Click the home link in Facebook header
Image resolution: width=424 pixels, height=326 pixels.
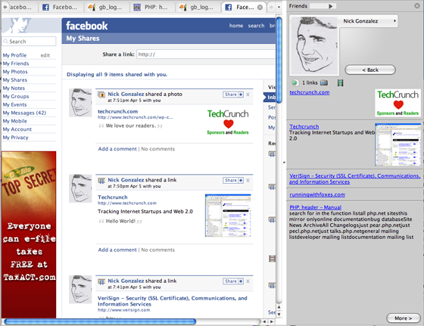click(236, 26)
